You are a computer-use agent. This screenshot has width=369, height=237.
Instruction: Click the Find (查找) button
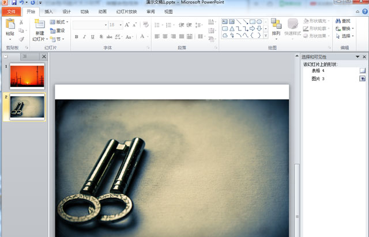pyautogui.click(x=343, y=21)
